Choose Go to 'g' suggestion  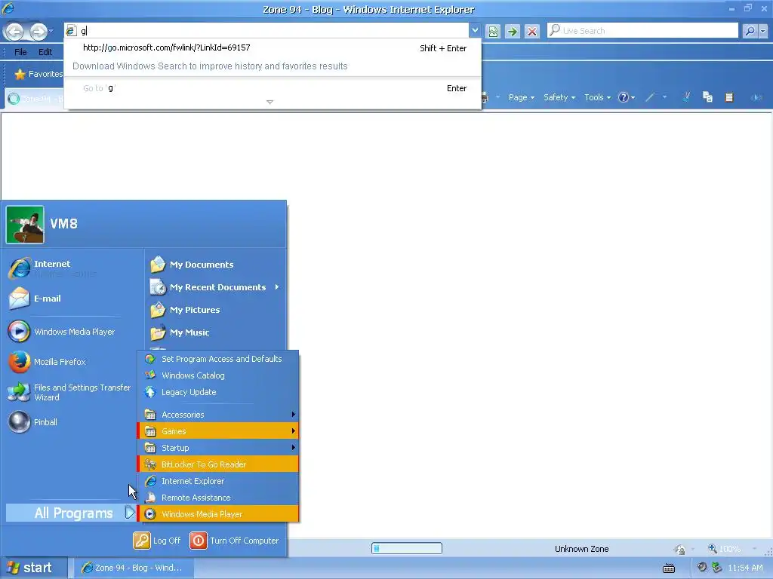click(273, 88)
